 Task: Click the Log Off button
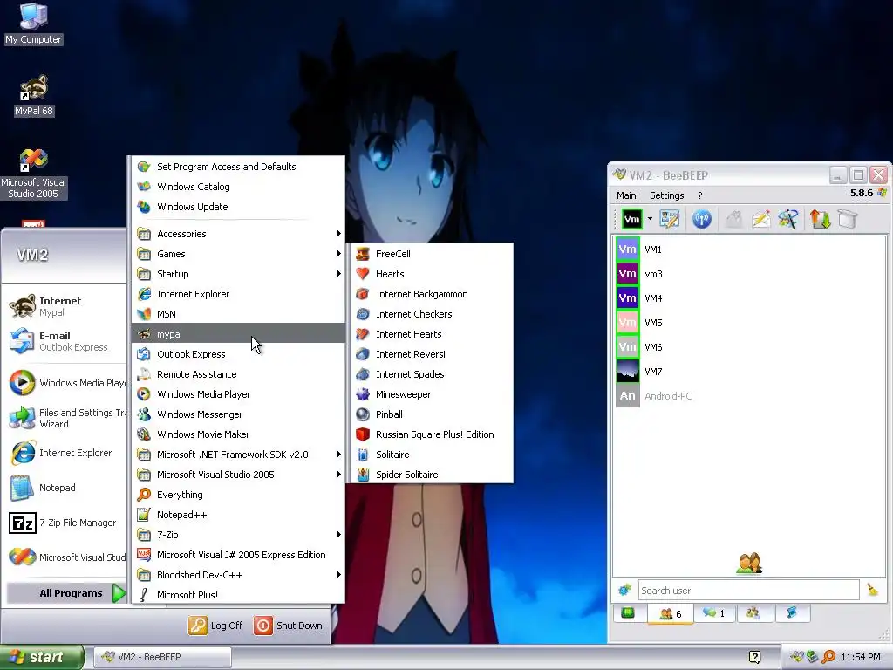pos(216,626)
